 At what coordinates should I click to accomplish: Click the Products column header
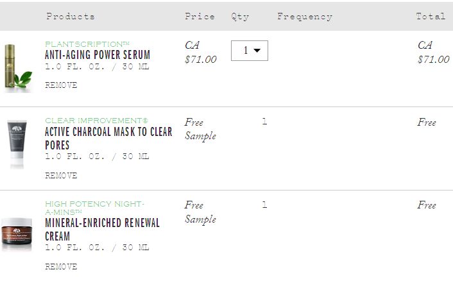point(71,16)
